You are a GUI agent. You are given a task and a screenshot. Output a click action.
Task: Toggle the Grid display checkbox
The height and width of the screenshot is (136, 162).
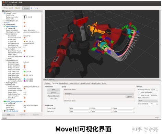tap(24, 23)
